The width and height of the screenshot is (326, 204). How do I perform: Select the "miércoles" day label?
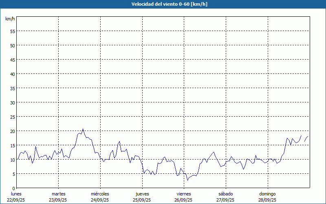pyautogui.click(x=100, y=194)
